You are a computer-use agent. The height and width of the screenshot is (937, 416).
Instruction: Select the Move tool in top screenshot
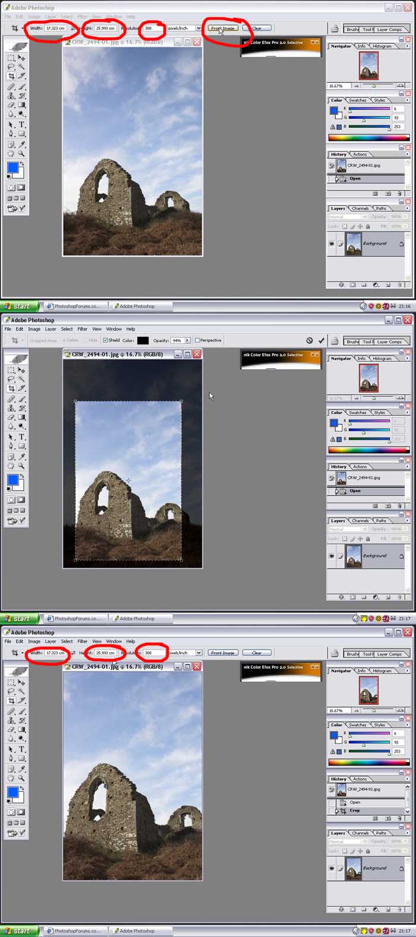click(x=21, y=58)
